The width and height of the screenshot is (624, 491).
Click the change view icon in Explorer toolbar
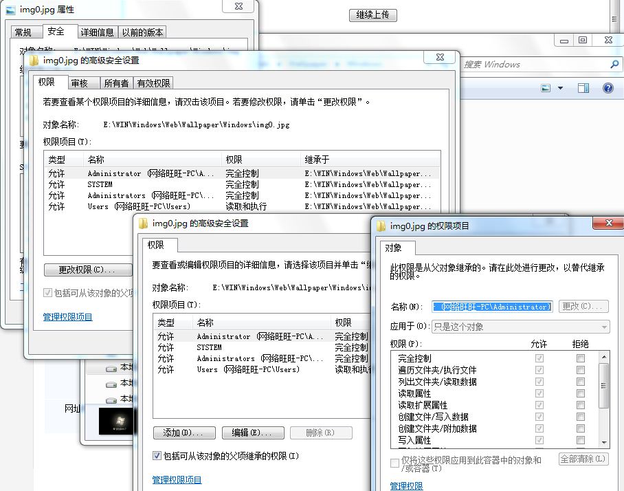(546, 88)
